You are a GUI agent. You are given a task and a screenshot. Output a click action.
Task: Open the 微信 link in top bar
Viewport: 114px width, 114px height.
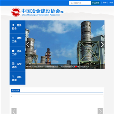point(111,3)
